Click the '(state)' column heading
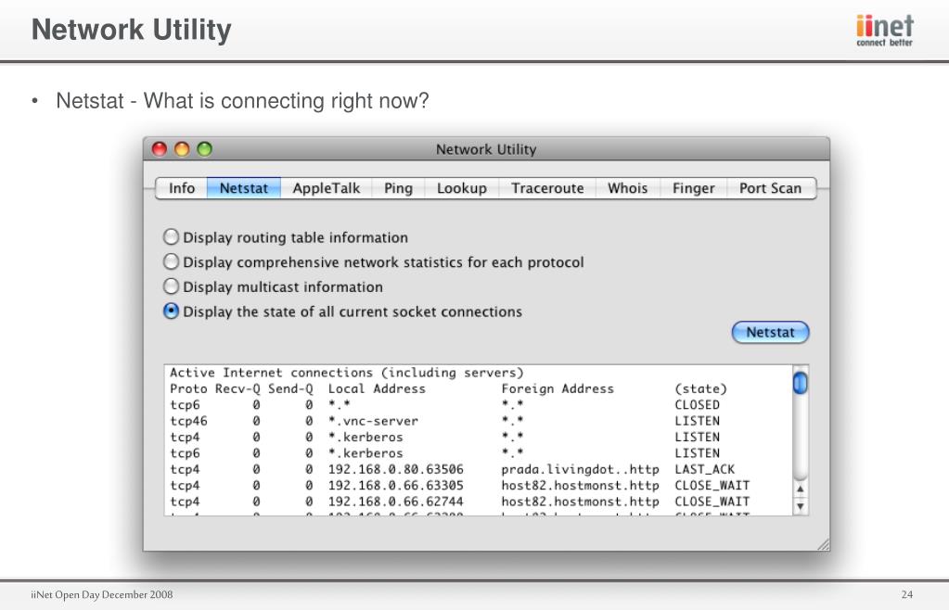Image resolution: width=949 pixels, height=610 pixels. coord(701,388)
